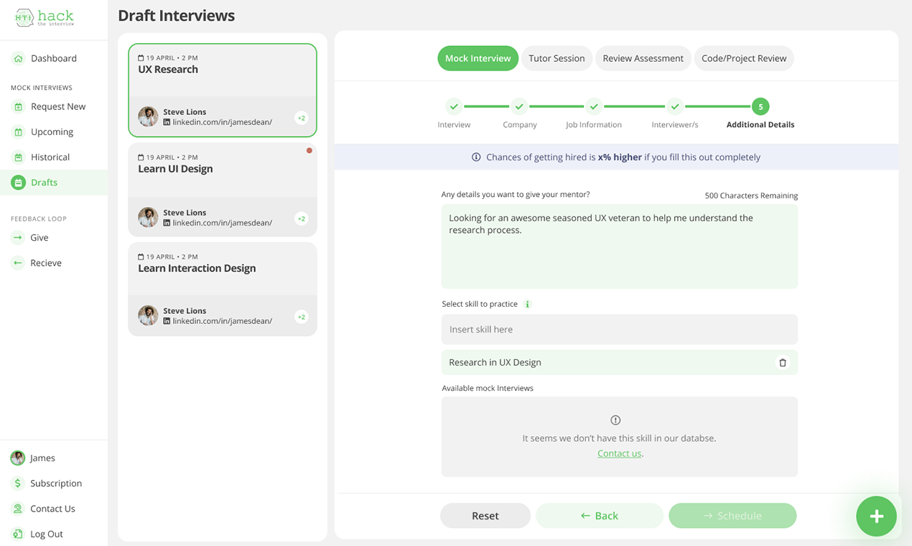Click James profile avatar in sidebar
Screen dimensions: 912x546
coord(18,458)
